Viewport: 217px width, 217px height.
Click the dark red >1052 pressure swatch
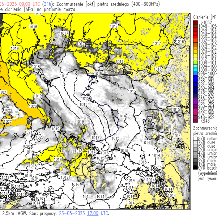click(x=195, y=22)
